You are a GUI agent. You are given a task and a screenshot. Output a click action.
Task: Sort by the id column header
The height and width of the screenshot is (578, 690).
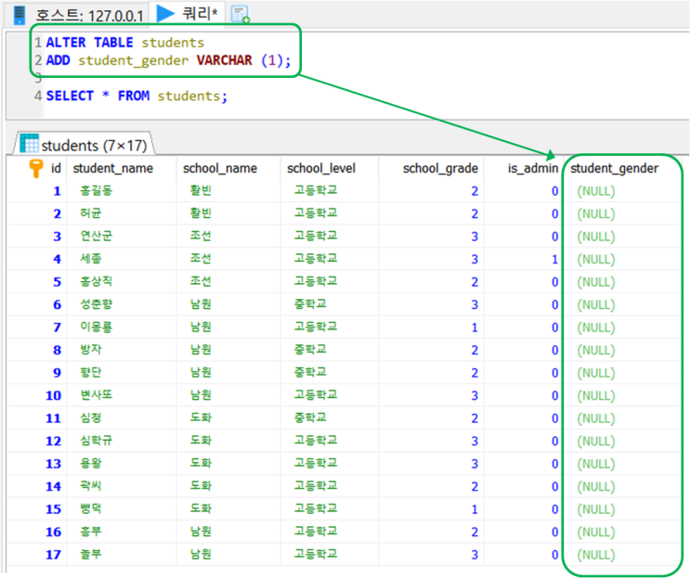(56, 168)
